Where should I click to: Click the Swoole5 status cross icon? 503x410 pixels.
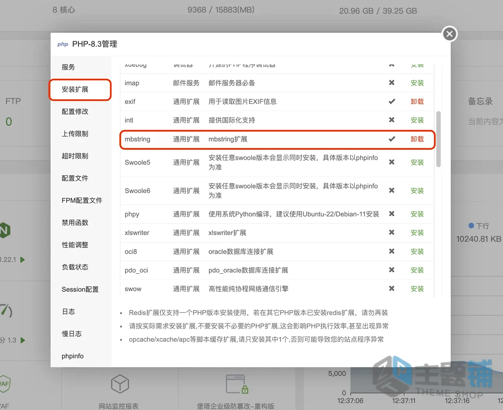pos(392,162)
